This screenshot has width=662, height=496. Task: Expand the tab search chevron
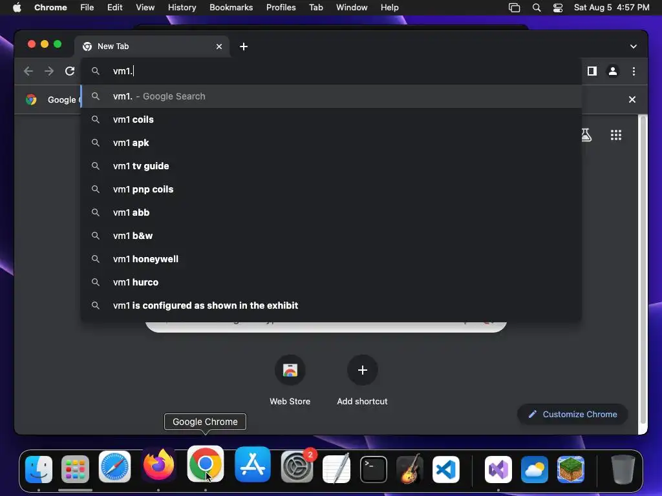coord(634,46)
